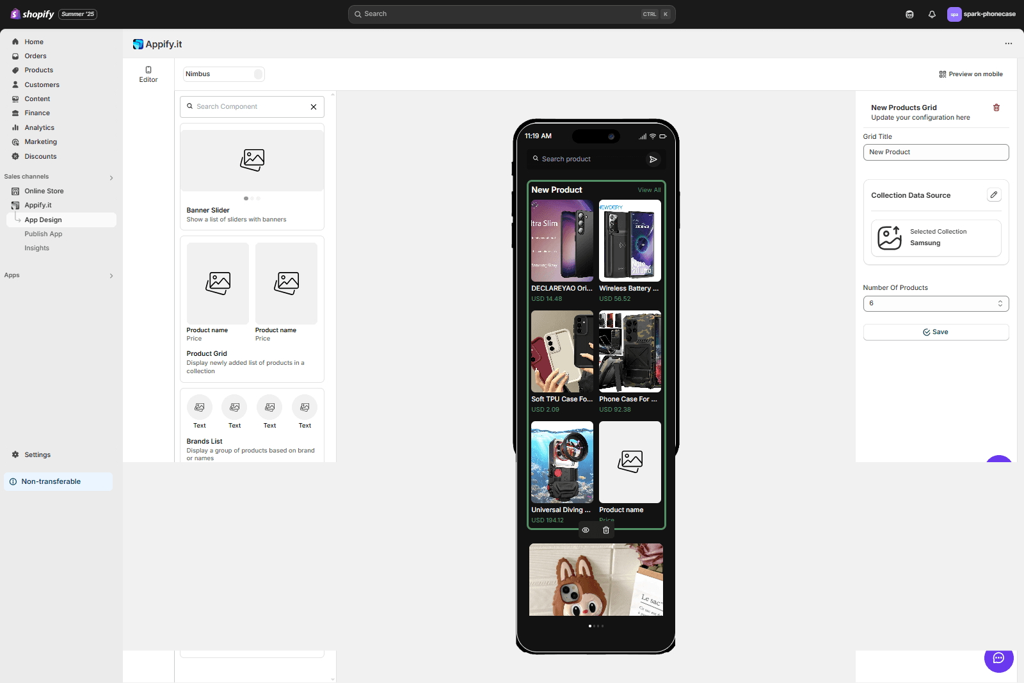The height and width of the screenshot is (683, 1024).
Task: Open Publish App in sidebar
Action: coord(44,234)
